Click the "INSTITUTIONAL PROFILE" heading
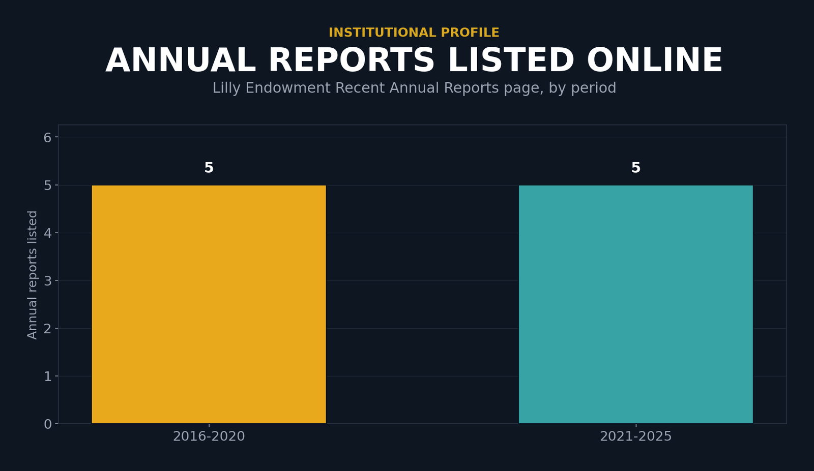This screenshot has height=471, width=814. coord(414,33)
